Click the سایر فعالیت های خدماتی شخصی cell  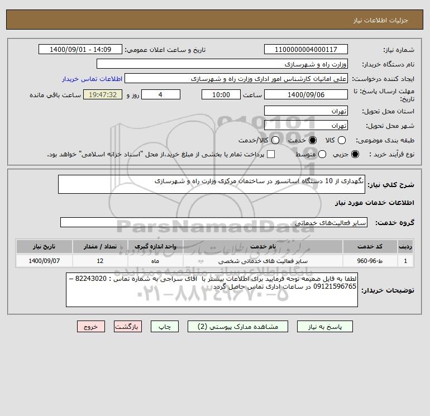262,261
